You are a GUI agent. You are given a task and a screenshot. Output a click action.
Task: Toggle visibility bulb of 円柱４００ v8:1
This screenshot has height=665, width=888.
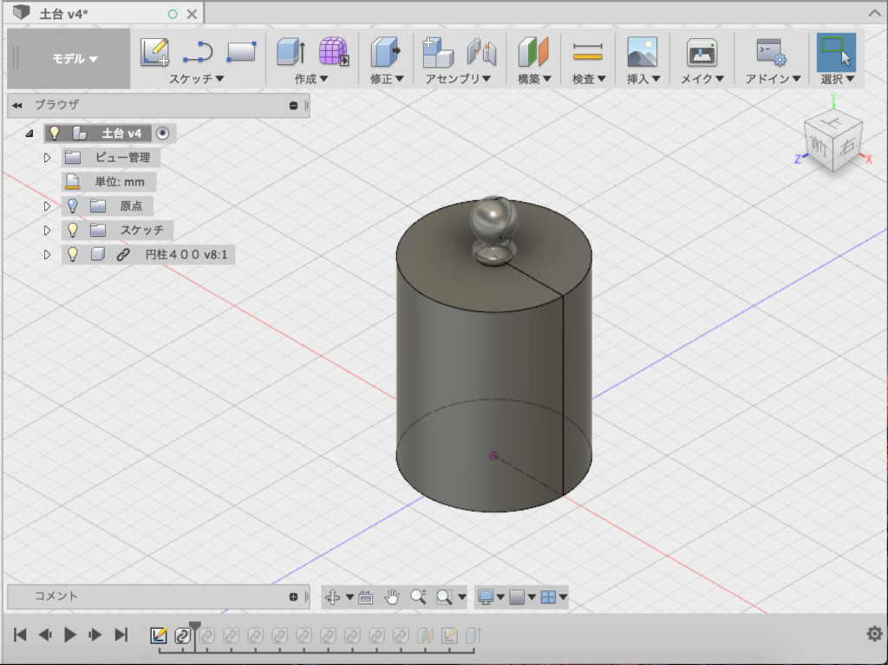[73, 254]
